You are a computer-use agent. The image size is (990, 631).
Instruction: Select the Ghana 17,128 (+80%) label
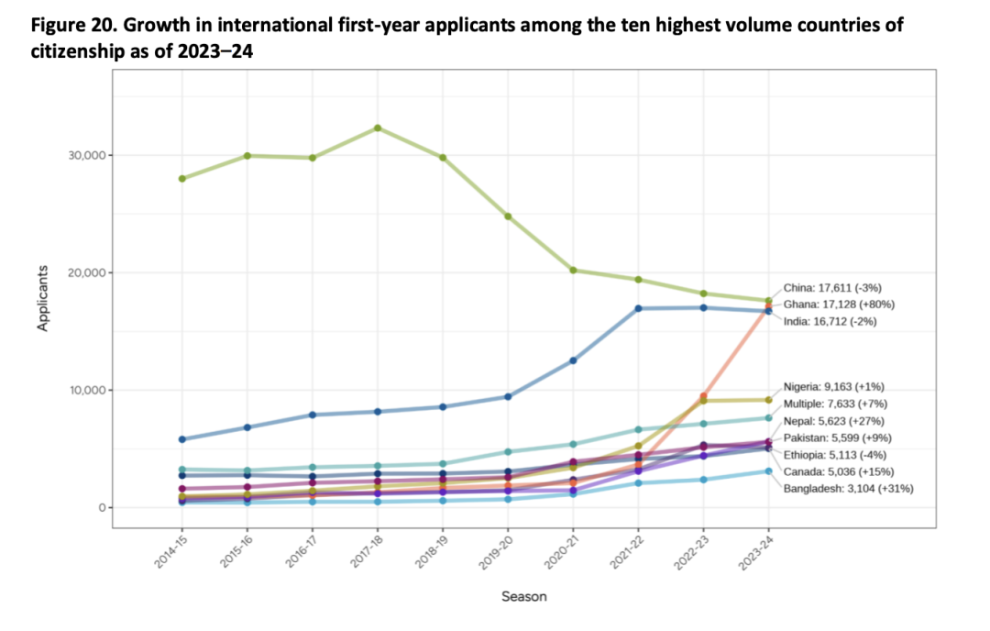tap(839, 304)
